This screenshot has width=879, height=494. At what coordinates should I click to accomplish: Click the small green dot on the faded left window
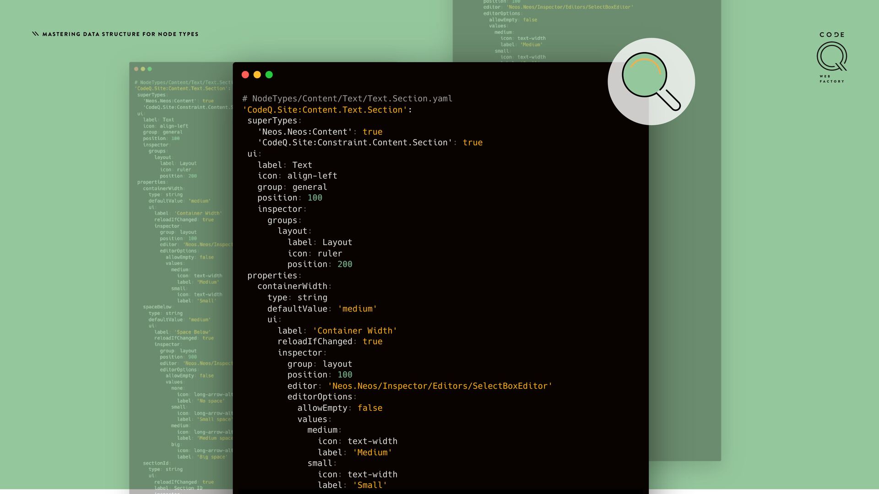point(150,69)
